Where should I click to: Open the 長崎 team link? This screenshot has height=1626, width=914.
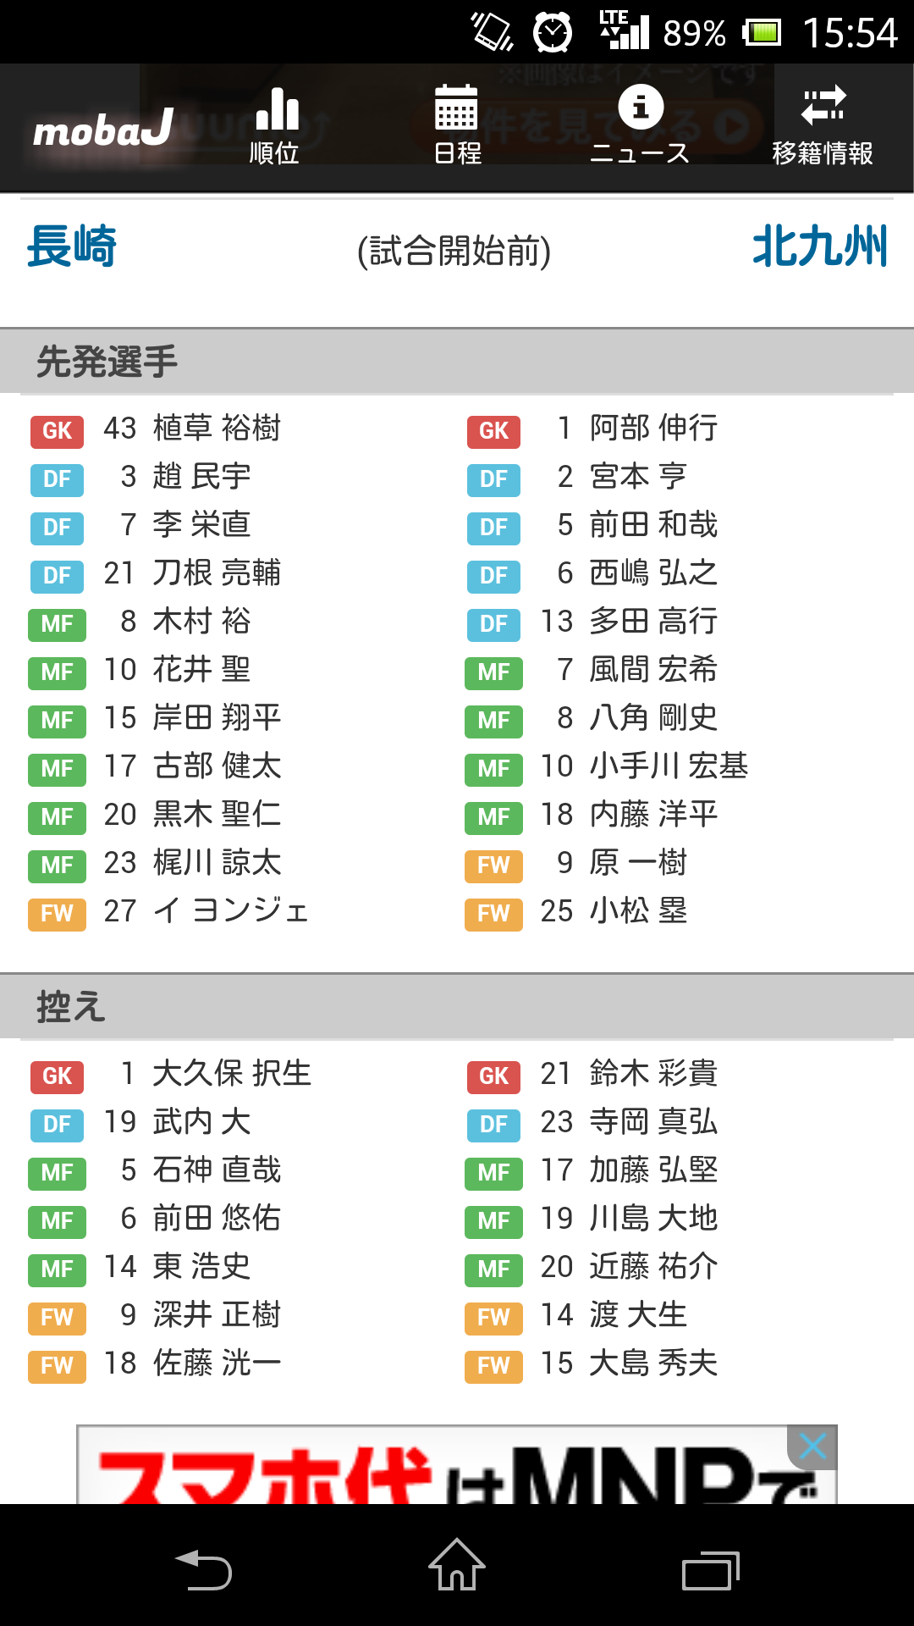pyautogui.click(x=72, y=246)
